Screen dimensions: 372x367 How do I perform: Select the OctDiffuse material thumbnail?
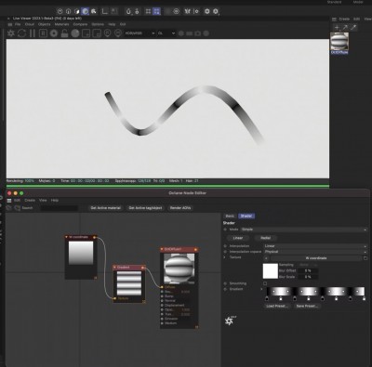tap(339, 42)
